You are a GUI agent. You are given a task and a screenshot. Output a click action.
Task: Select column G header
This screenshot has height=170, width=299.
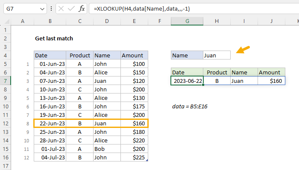[187, 21]
